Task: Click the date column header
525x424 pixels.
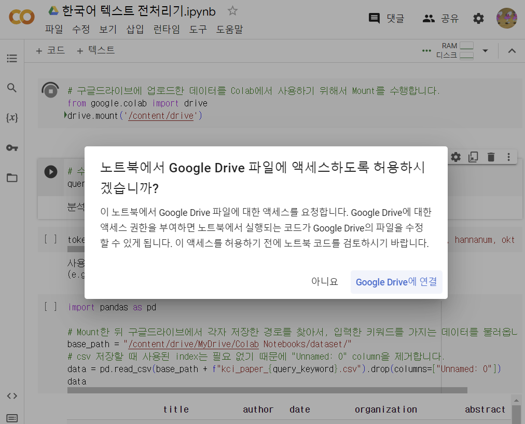Action: tap(300, 409)
